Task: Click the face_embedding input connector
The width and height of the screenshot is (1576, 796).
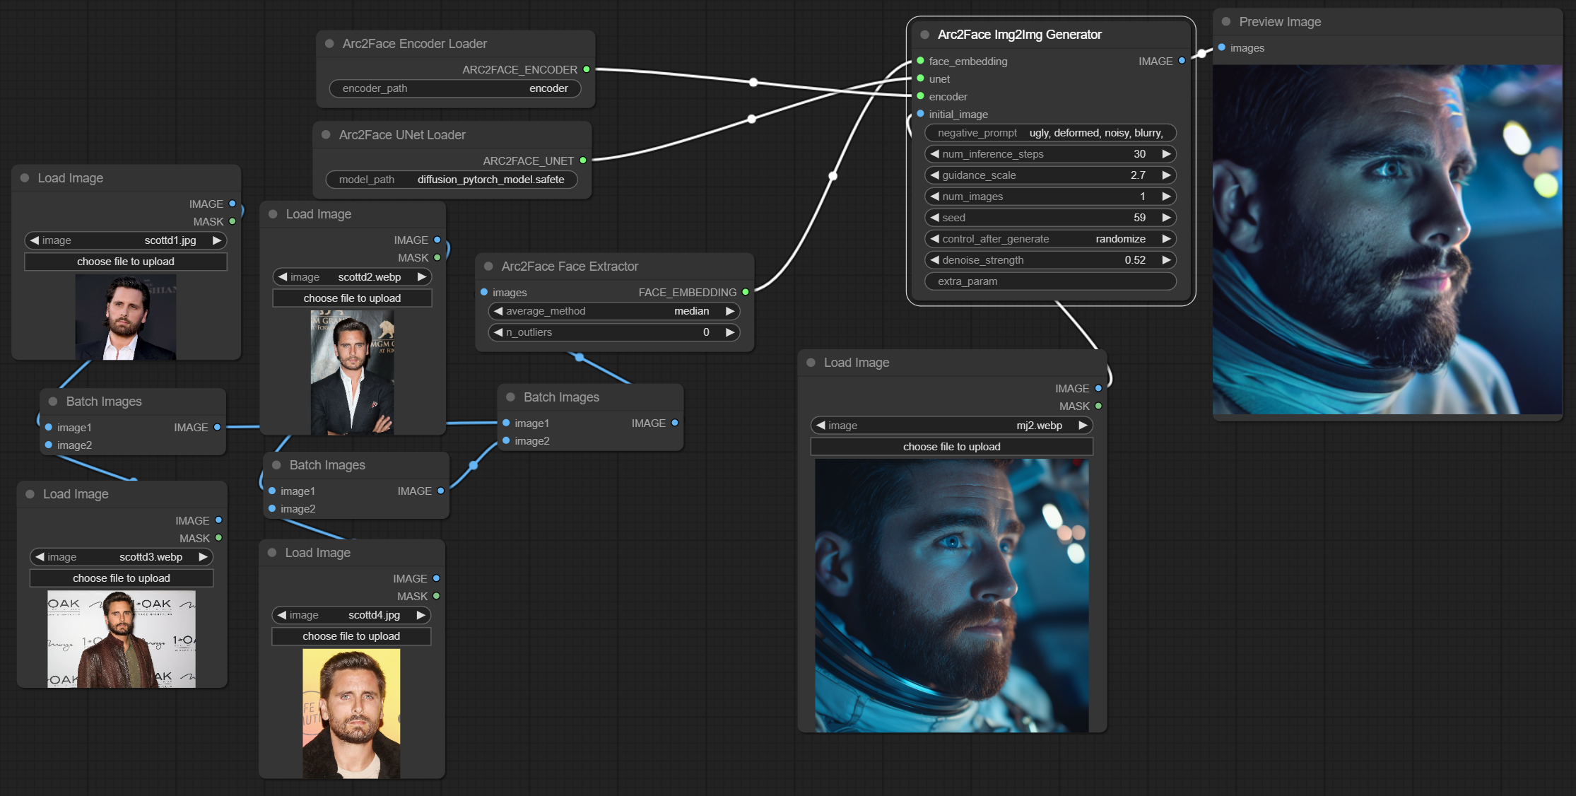Action: pyautogui.click(x=920, y=61)
